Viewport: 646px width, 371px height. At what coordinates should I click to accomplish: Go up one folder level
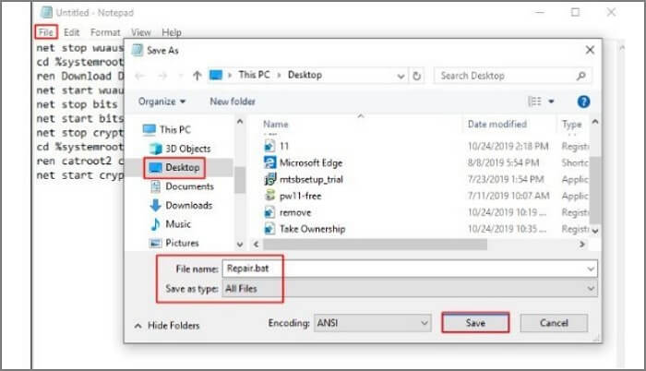pyautogui.click(x=197, y=76)
